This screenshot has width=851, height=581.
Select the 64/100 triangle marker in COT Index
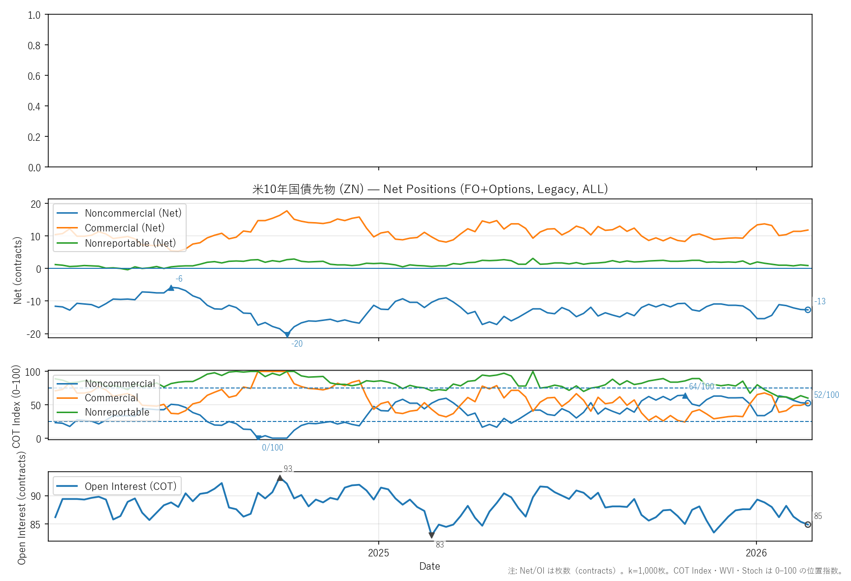click(685, 396)
